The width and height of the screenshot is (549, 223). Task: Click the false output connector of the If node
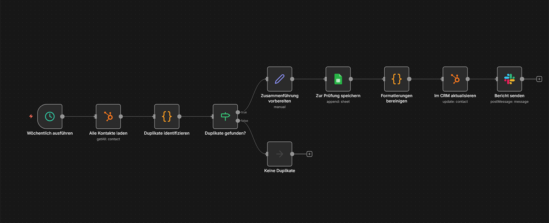pos(238,120)
